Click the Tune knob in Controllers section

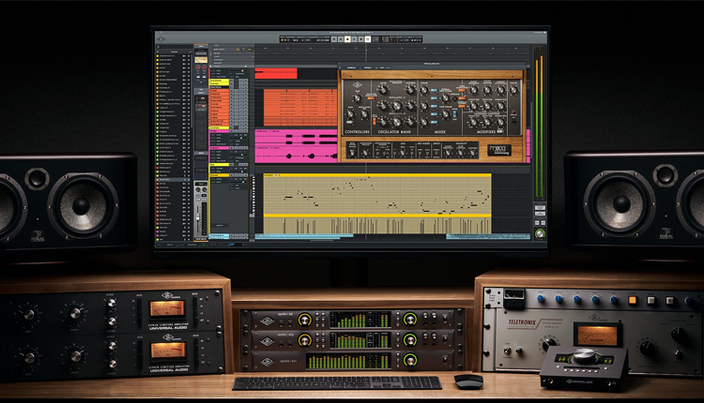click(358, 98)
